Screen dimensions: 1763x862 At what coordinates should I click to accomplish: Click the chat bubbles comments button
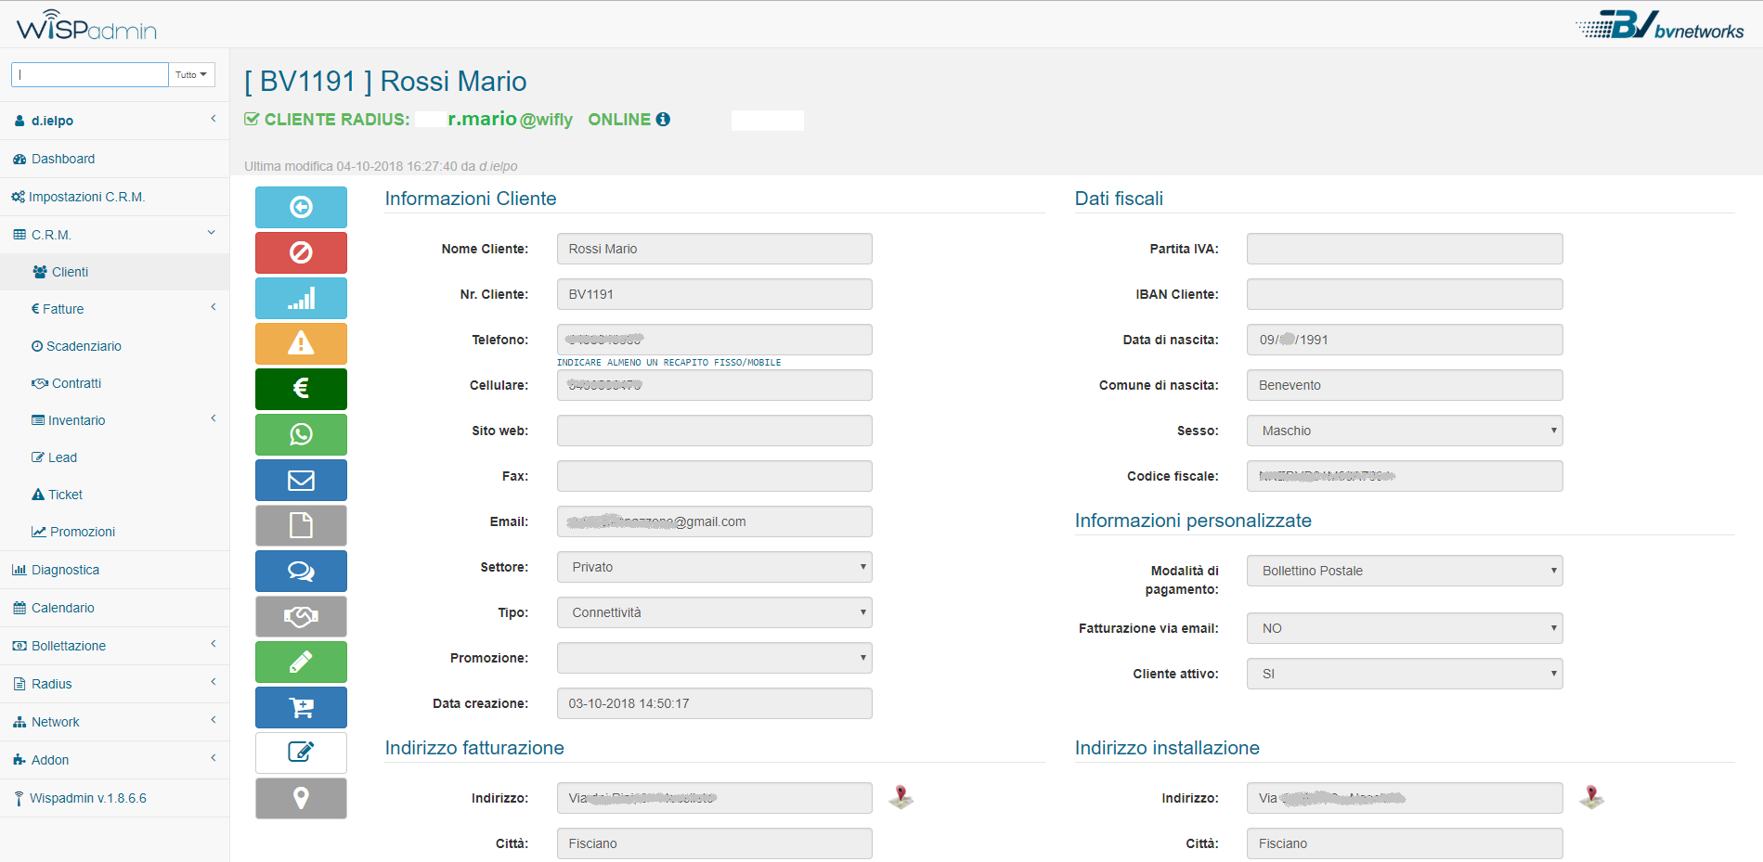point(301,571)
